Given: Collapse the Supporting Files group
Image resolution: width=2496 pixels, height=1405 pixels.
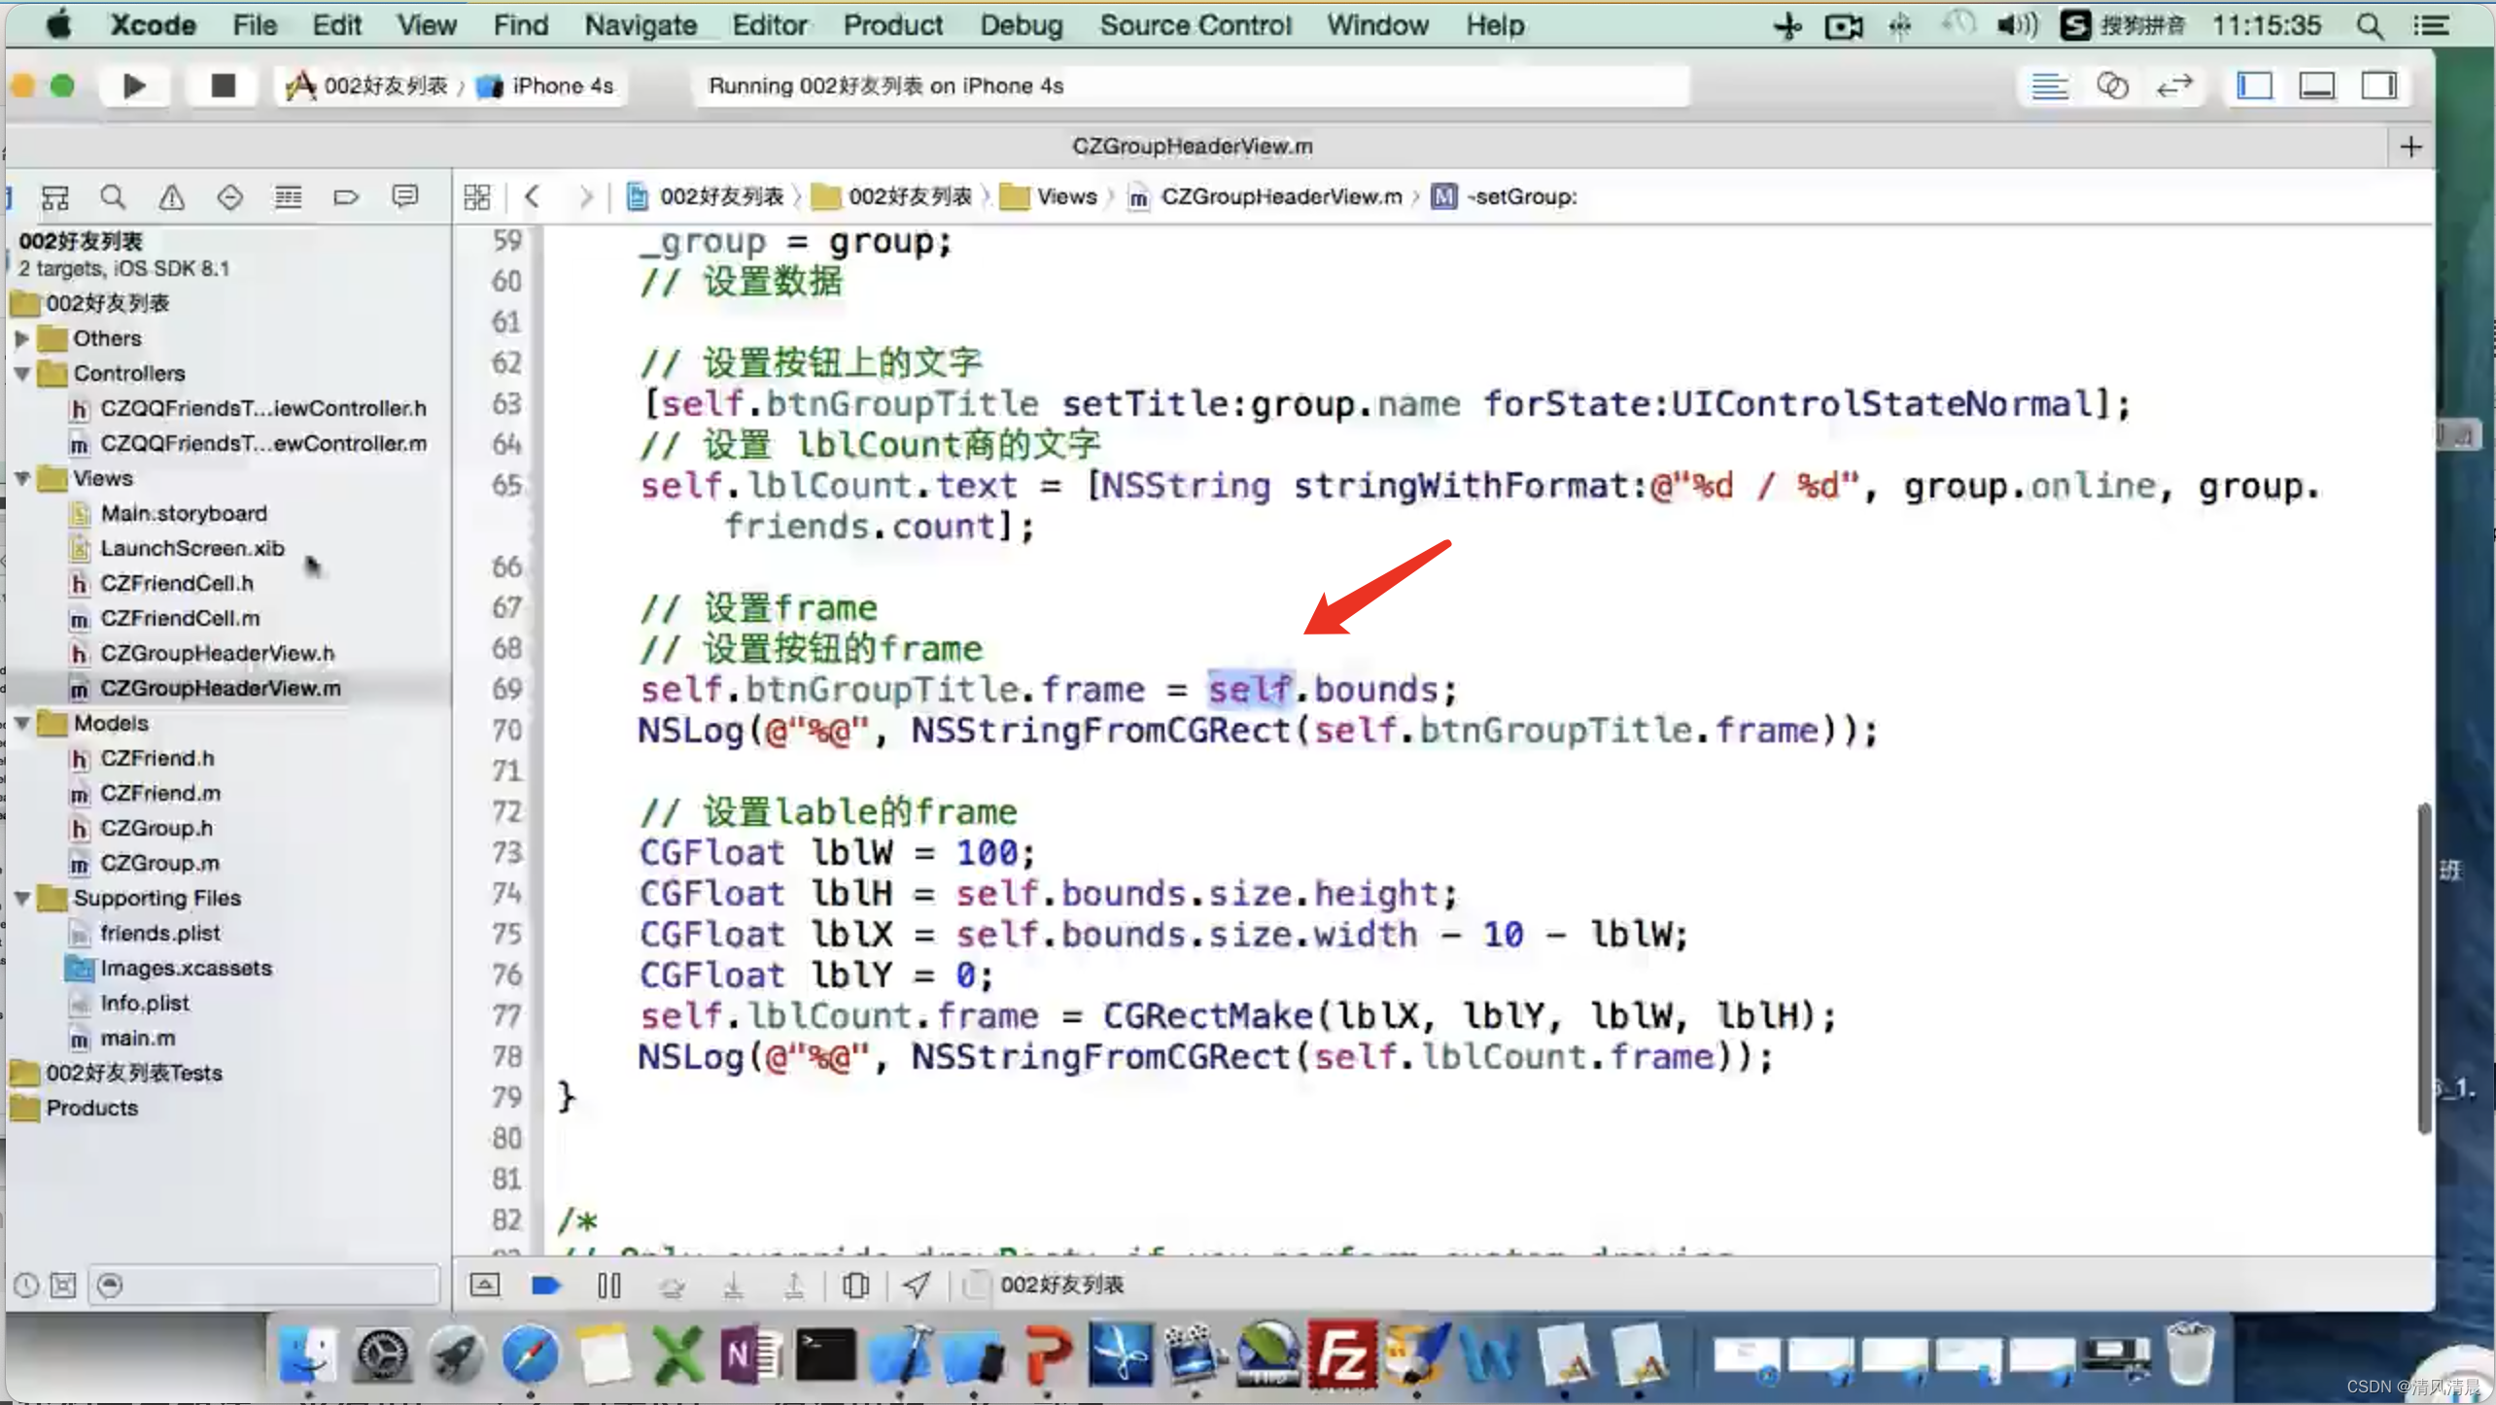Looking at the screenshot, I should [21, 898].
